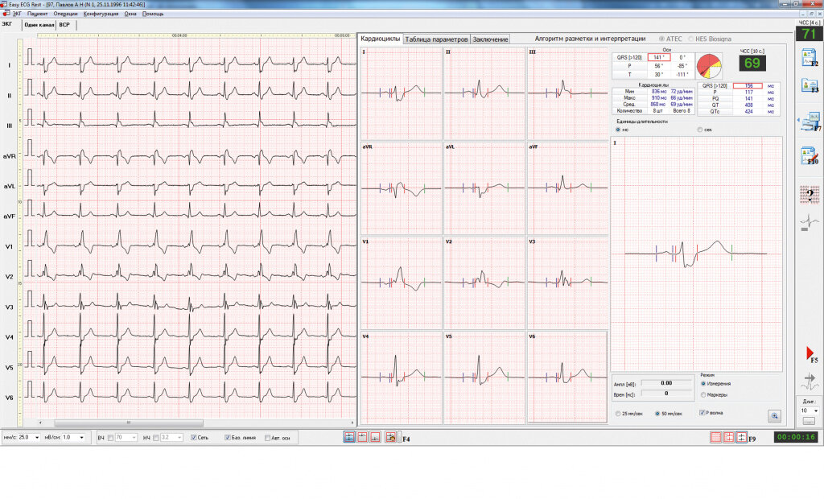
Task: Click the magnifier zoom button under lead I view
Action: pyautogui.click(x=774, y=416)
